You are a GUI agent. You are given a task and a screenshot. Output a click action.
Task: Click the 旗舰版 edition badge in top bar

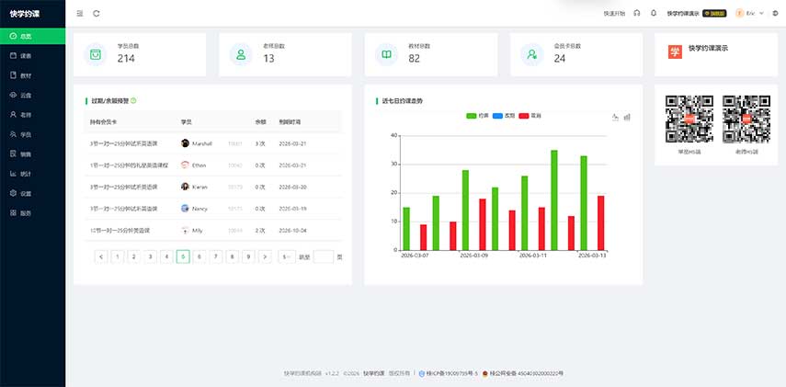[716, 14]
